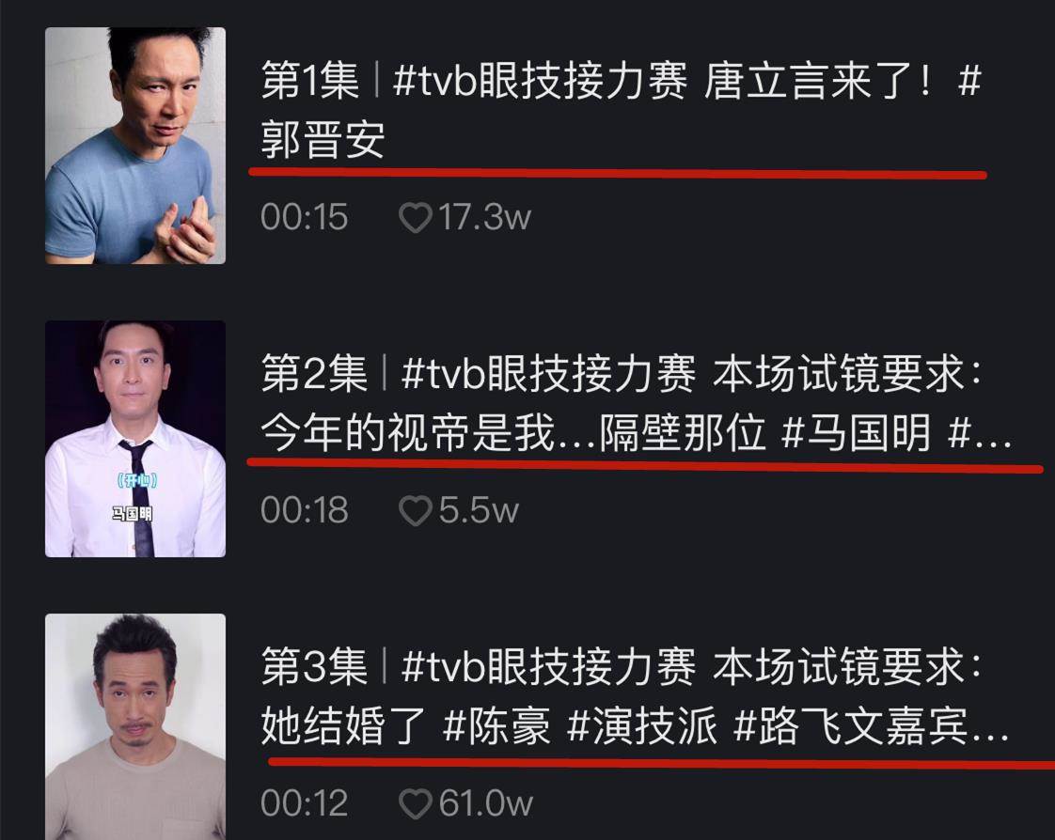Image resolution: width=1055 pixels, height=840 pixels.
Task: Tap #tvb眼技接力赛 hashtag in episode 3
Action: tap(548, 667)
